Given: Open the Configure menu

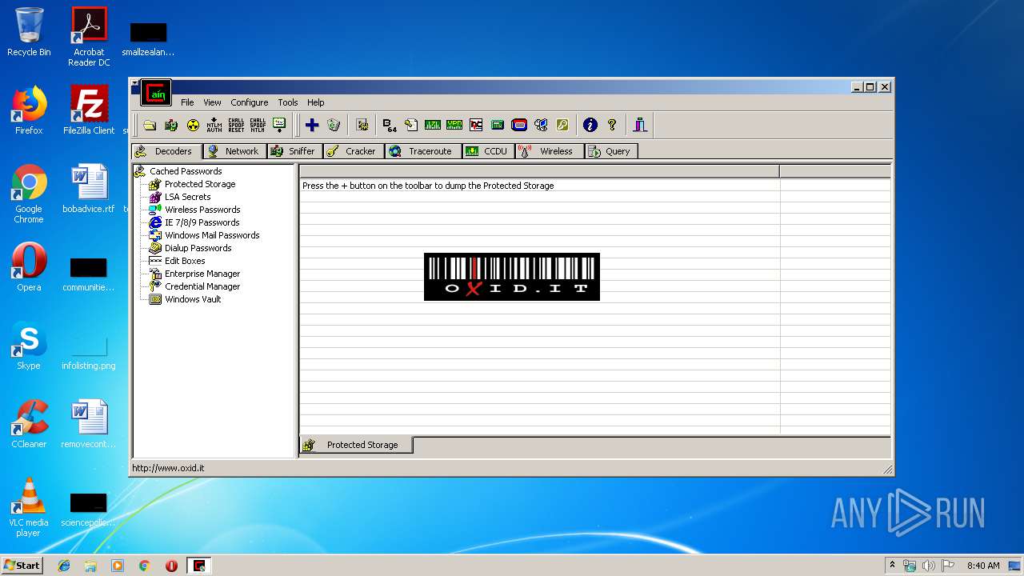Looking at the screenshot, I should (250, 102).
